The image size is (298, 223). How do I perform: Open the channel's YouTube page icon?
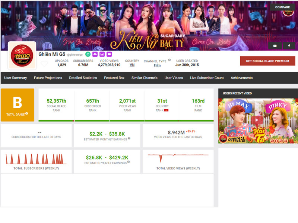pyautogui.click(x=275, y=46)
